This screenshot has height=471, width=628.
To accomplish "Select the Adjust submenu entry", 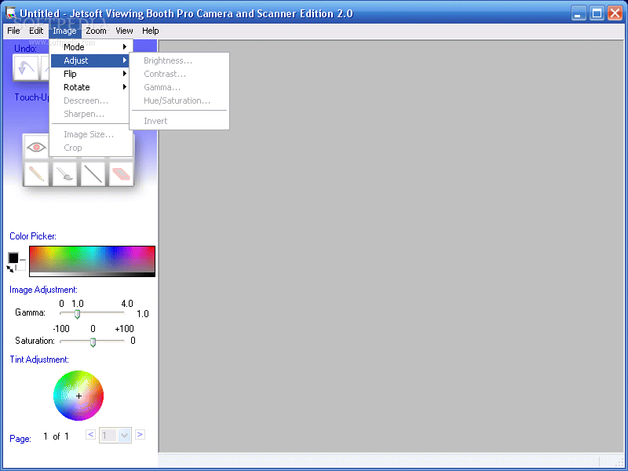I will click(x=91, y=60).
